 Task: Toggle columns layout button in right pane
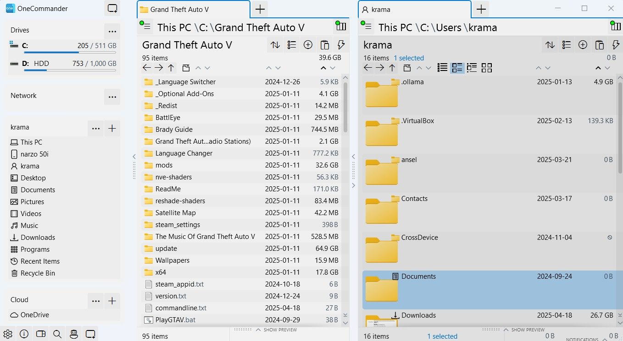click(x=614, y=27)
